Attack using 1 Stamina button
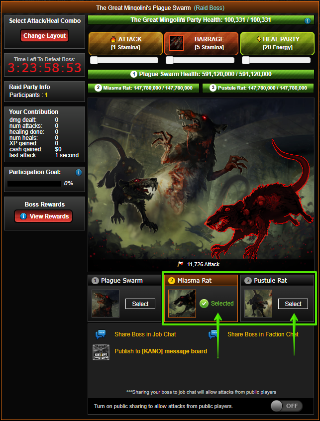 (125, 43)
